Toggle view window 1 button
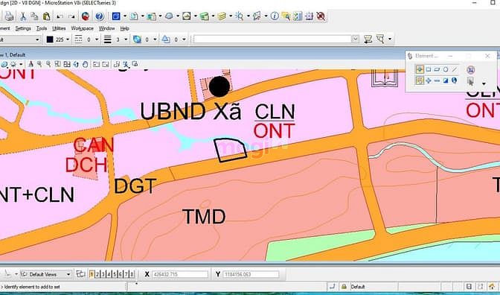The height and width of the screenshot is (295, 500). point(92,274)
